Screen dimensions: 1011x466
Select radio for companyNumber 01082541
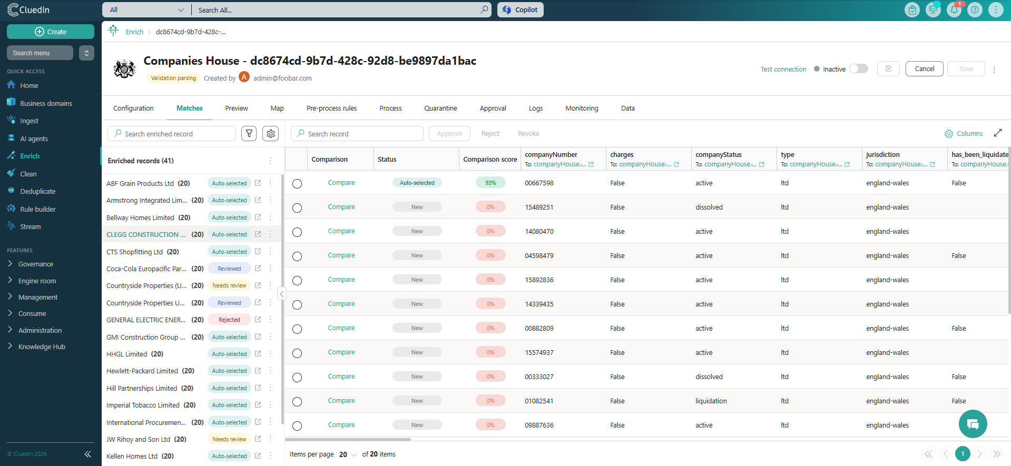pyautogui.click(x=297, y=402)
